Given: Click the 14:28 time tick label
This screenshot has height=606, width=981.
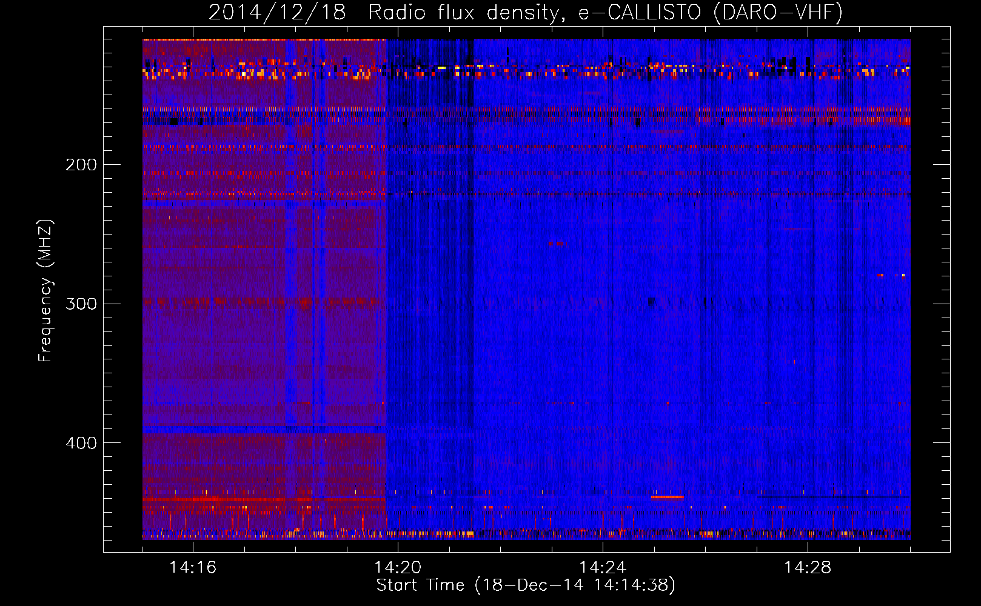Looking at the screenshot, I should 808,568.
